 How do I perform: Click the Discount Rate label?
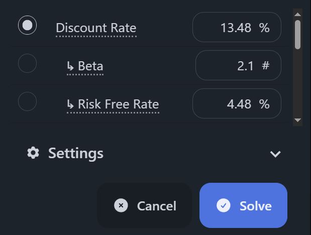point(96,28)
